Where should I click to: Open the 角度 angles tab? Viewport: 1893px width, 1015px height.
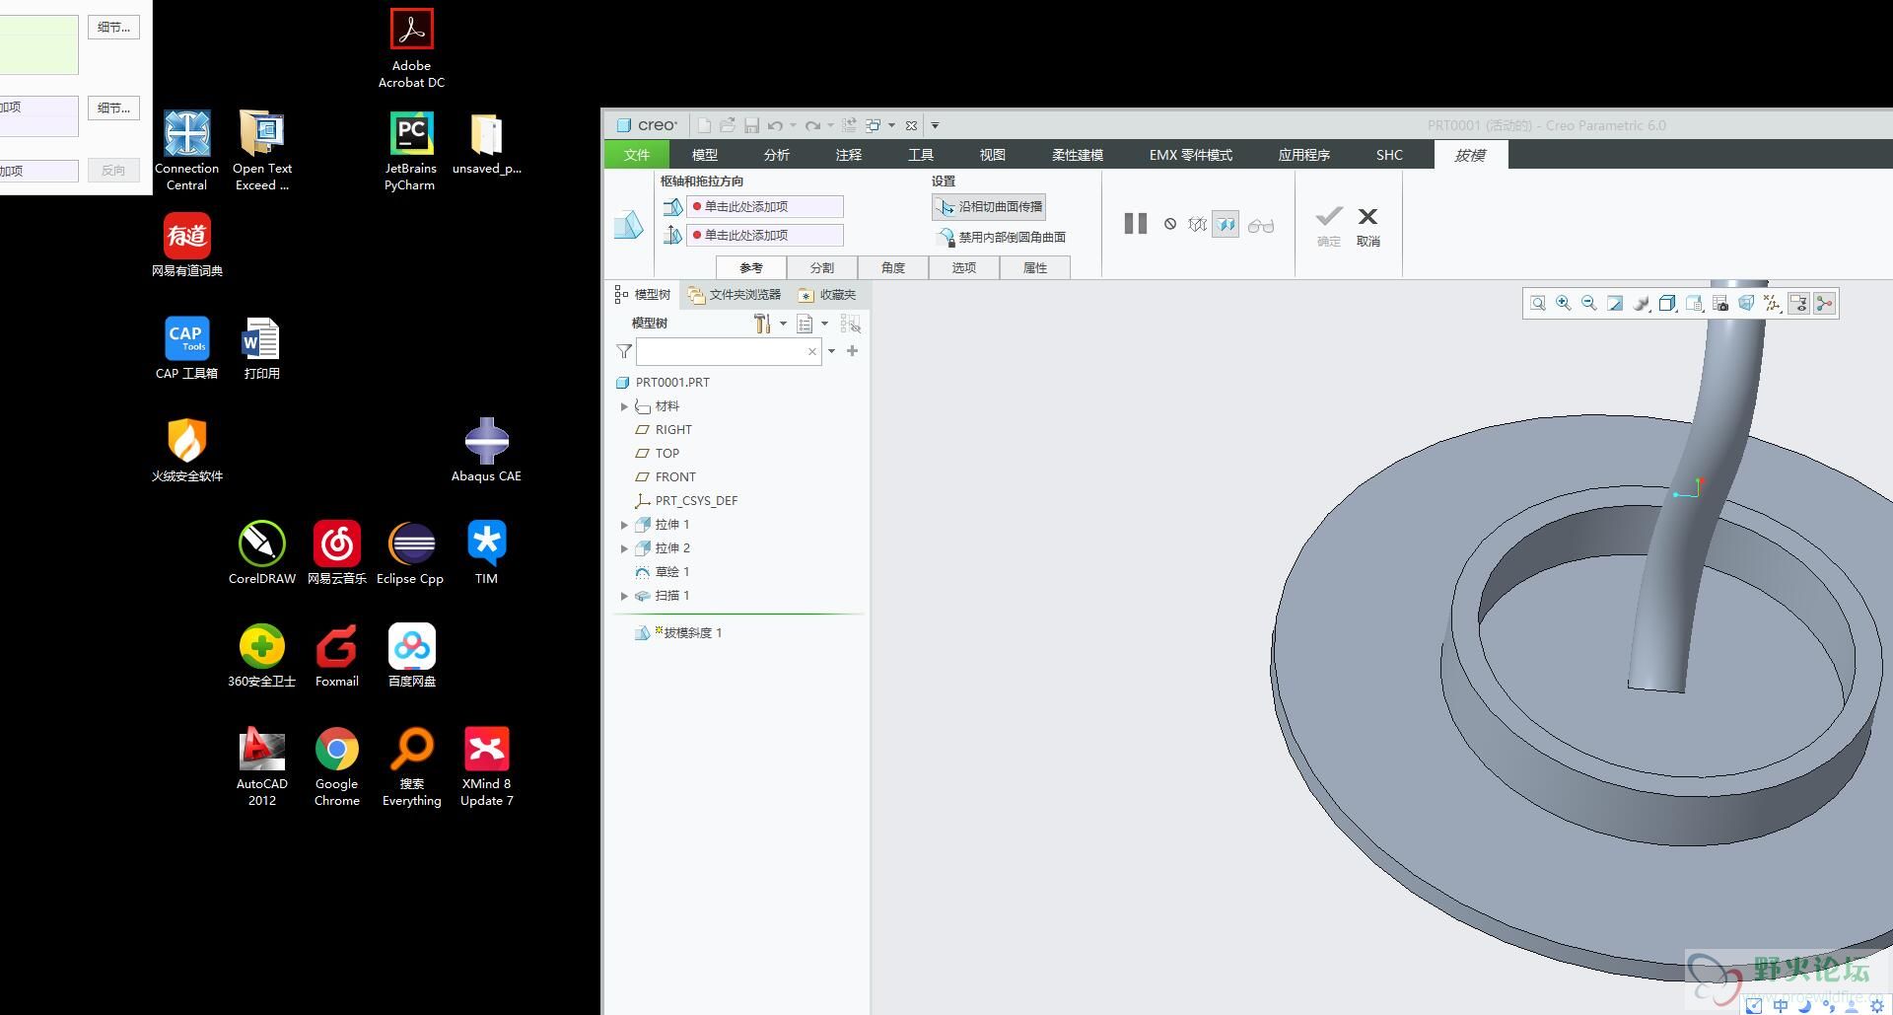tap(893, 268)
